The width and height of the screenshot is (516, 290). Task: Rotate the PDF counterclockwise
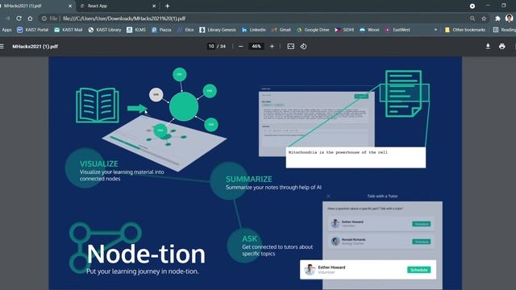pos(303,47)
